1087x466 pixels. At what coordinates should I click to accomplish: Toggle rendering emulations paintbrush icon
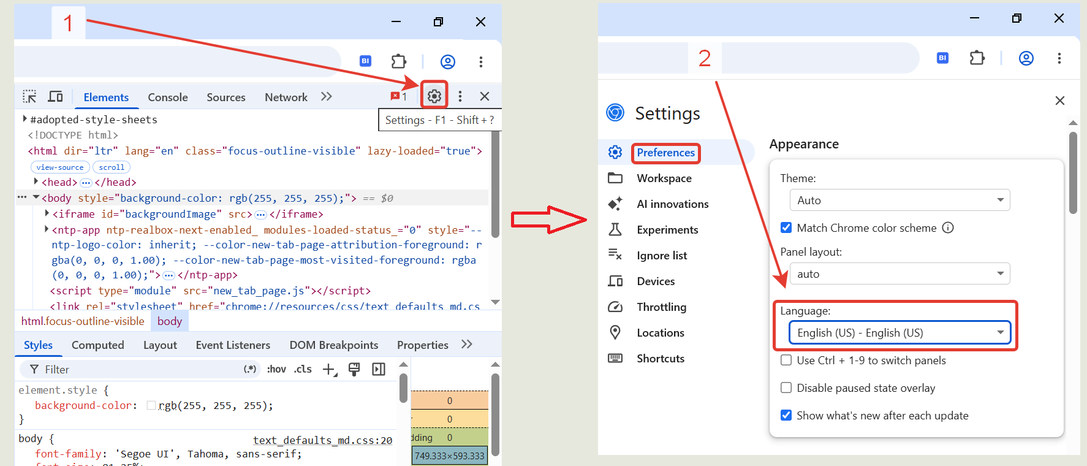[x=354, y=369]
